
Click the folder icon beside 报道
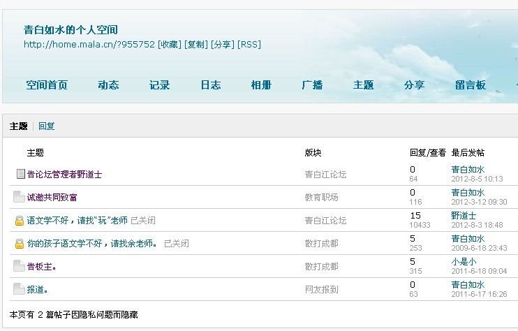[19, 289]
